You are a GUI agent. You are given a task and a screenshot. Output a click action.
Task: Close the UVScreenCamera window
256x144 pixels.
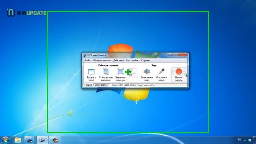click(183, 54)
